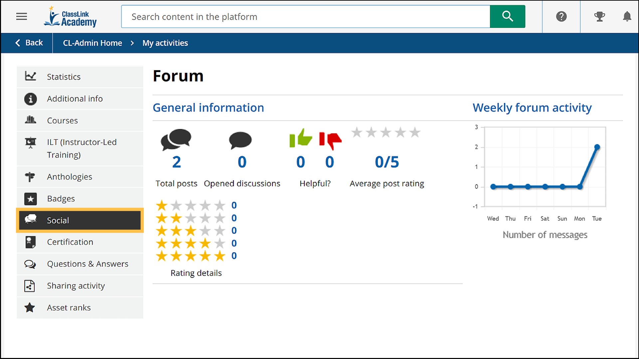This screenshot has height=359, width=639.
Task: Click the Opened discussions bubble icon
Action: [x=240, y=140]
